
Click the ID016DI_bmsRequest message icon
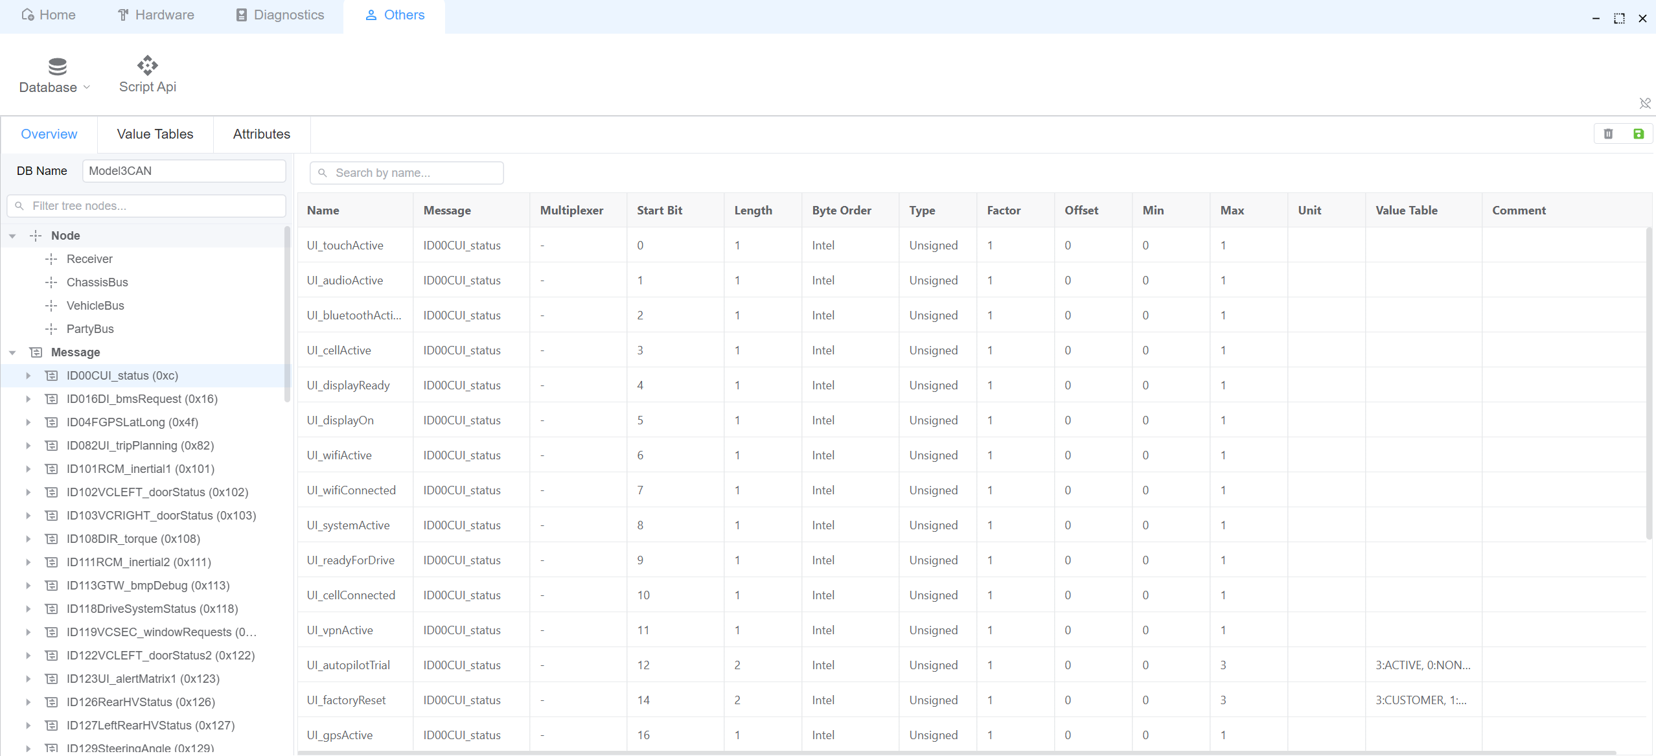[52, 399]
